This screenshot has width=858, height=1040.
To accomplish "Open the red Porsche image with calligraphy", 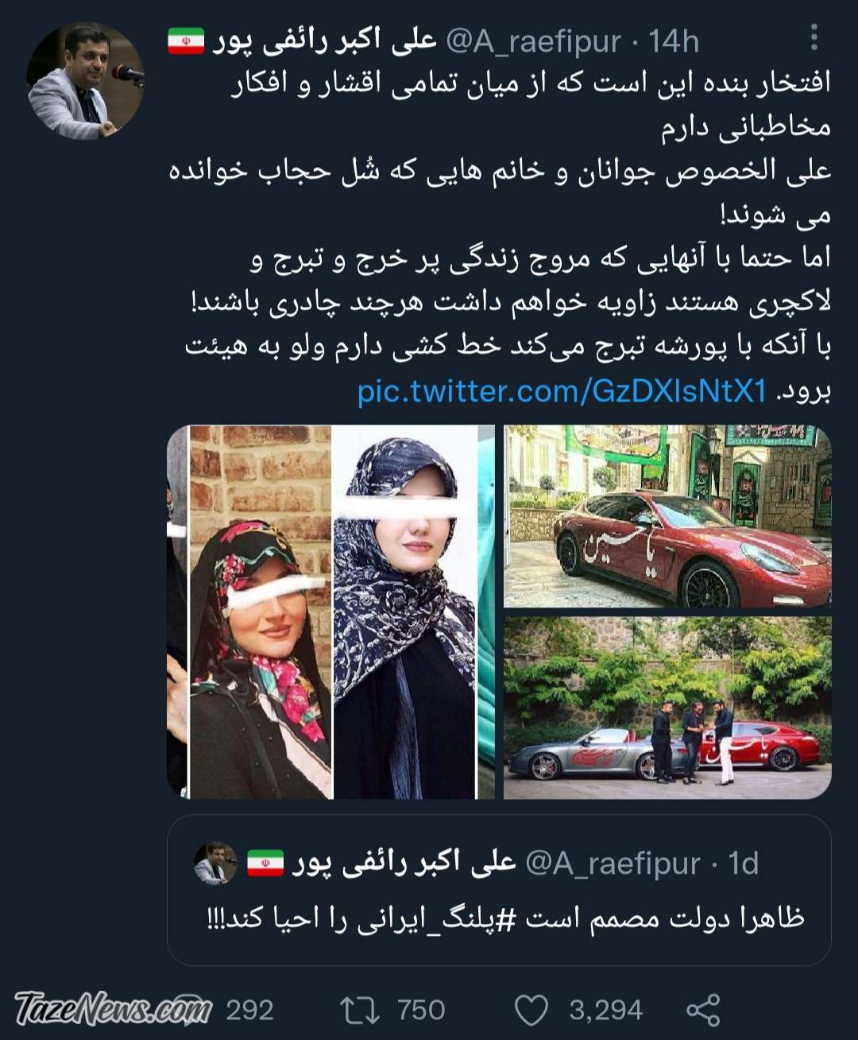I will click(667, 516).
